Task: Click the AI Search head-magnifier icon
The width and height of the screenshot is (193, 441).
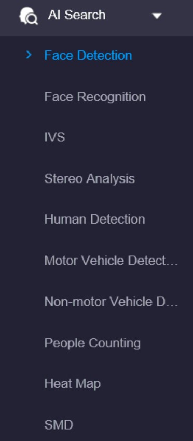Action: 29,16
